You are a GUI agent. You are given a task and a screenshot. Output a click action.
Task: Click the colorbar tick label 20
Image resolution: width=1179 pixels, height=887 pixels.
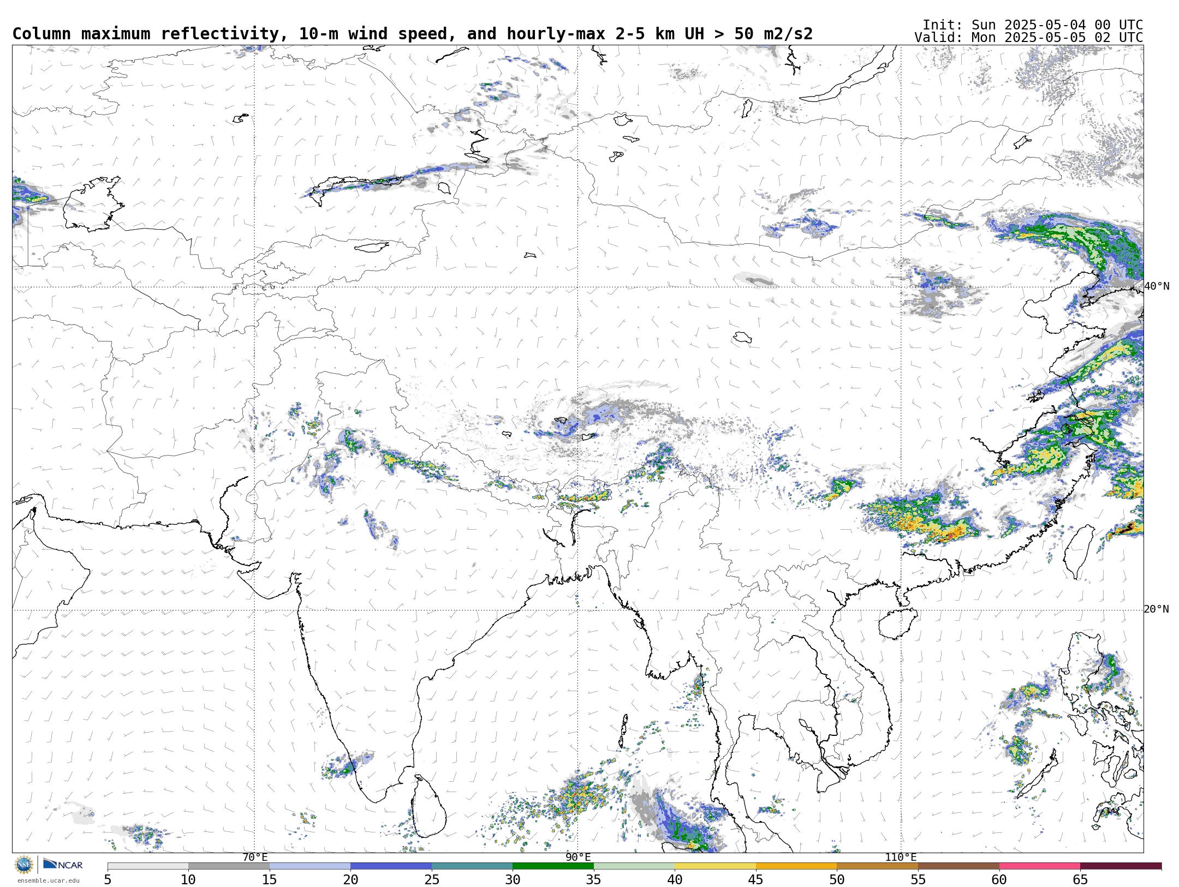click(350, 880)
